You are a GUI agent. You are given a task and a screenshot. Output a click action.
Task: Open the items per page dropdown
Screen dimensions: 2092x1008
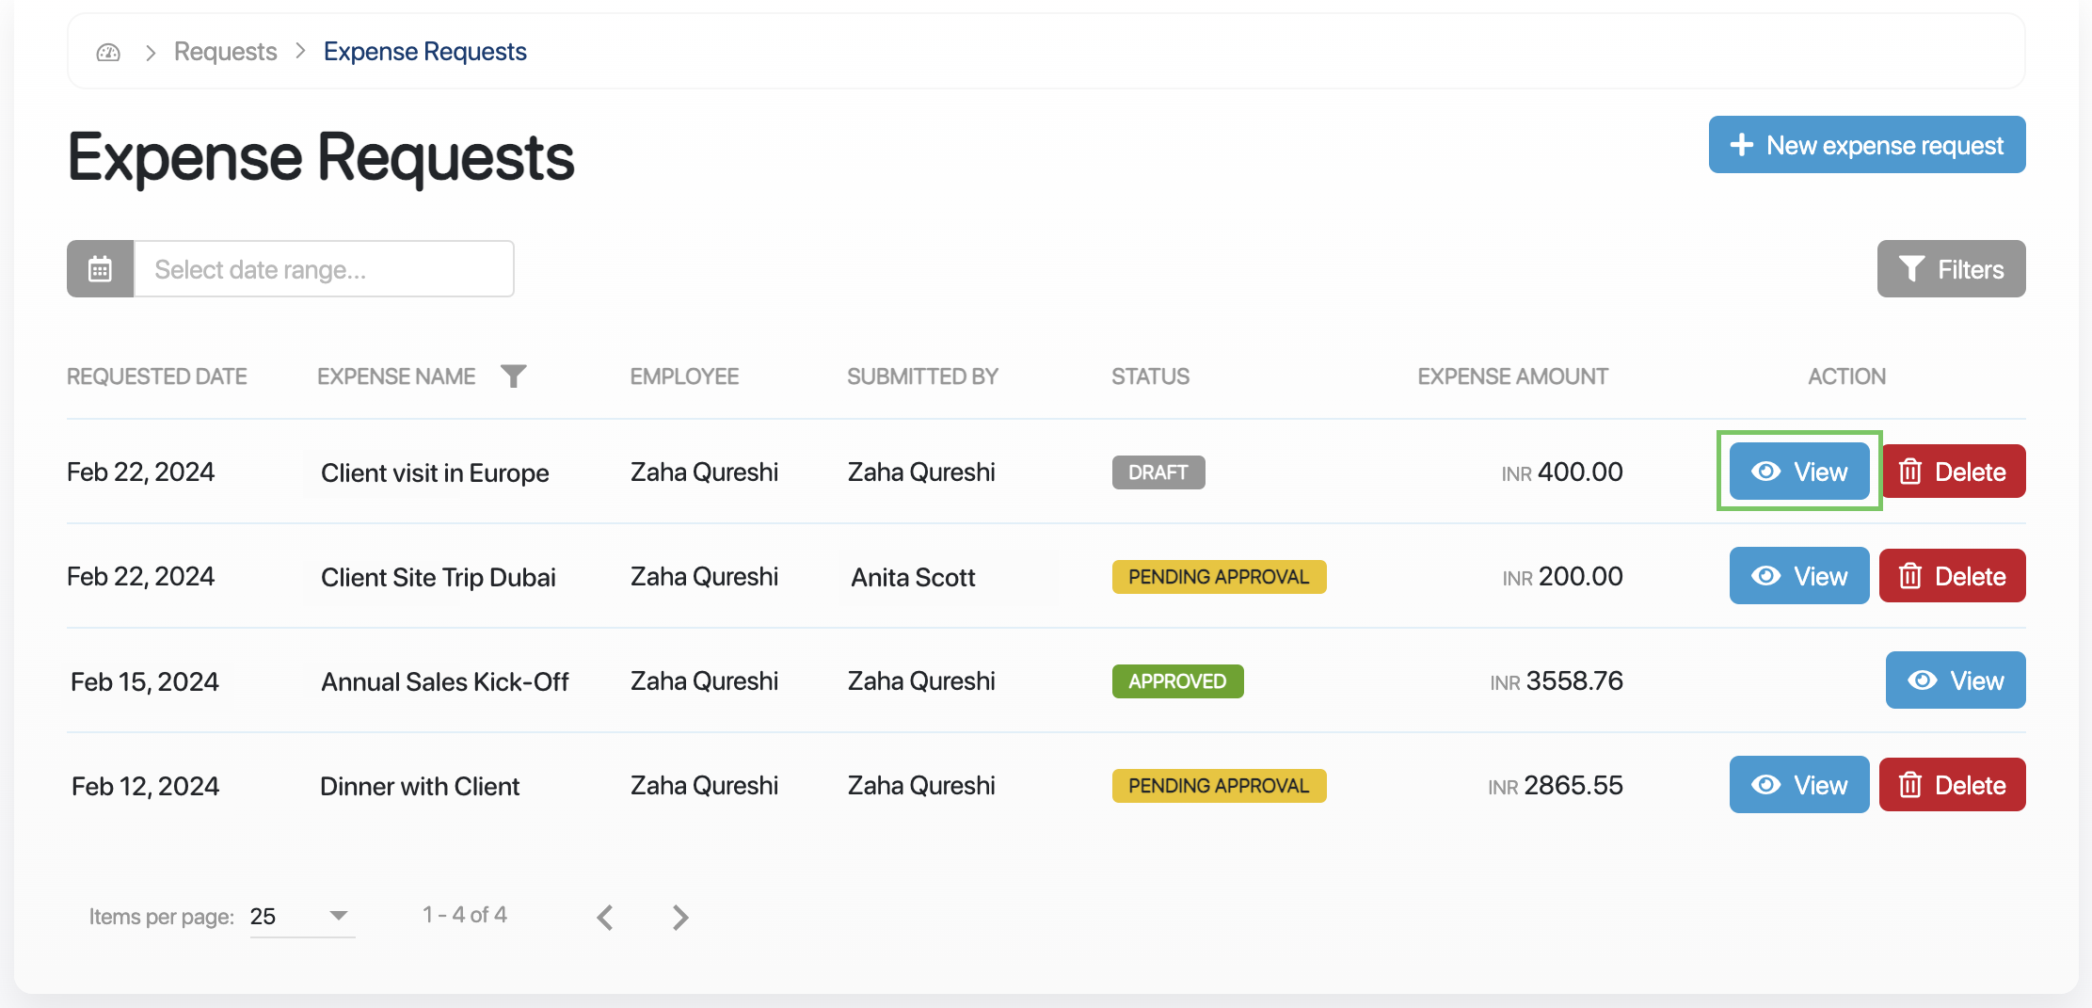(x=301, y=917)
